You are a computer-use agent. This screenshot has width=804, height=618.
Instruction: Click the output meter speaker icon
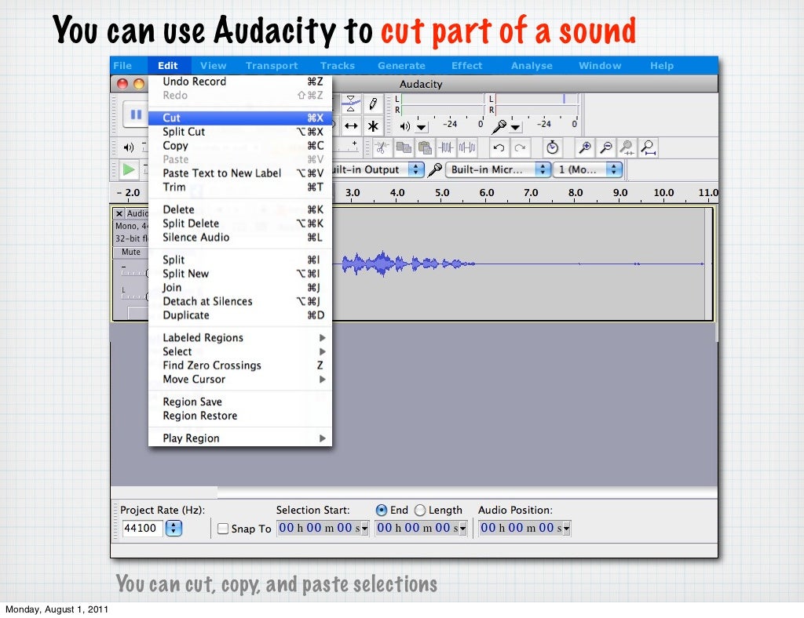(x=405, y=126)
